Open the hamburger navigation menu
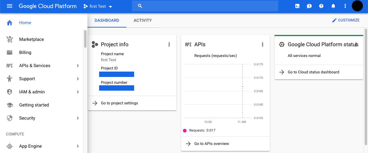This screenshot has width=368, height=153. (x=10, y=6)
